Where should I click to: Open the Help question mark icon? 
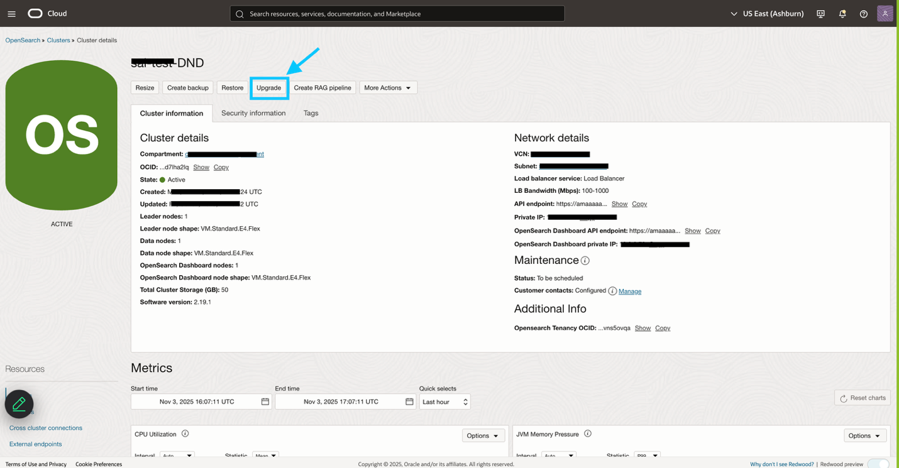click(863, 13)
